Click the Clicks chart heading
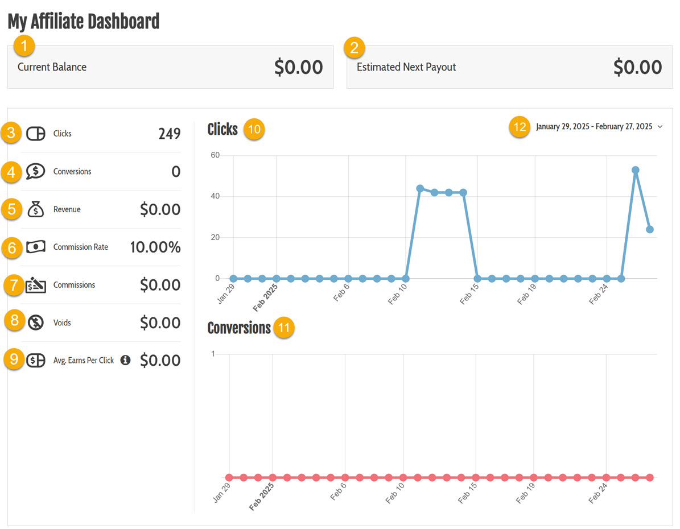The image size is (680, 529). (222, 129)
